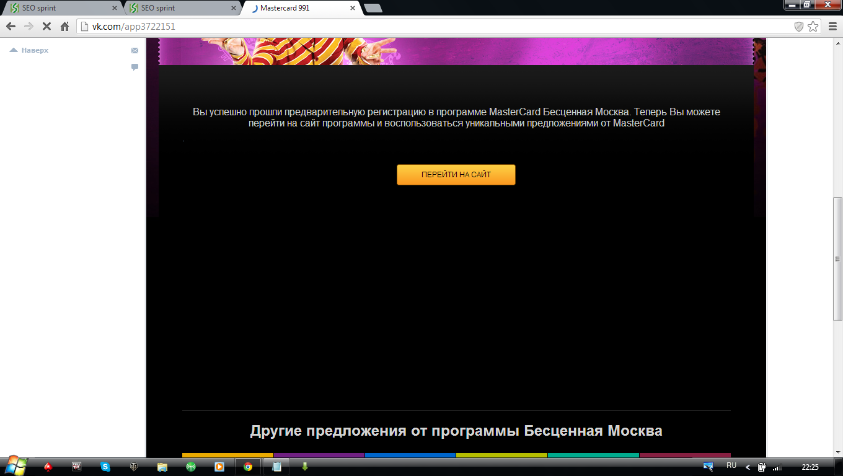
Task: Open the Chrome hamburger menu
Action: 831,27
